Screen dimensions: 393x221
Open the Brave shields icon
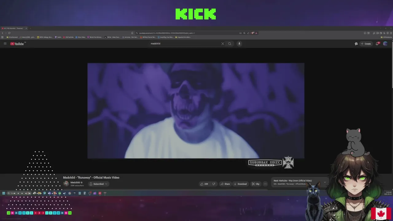coord(253,33)
